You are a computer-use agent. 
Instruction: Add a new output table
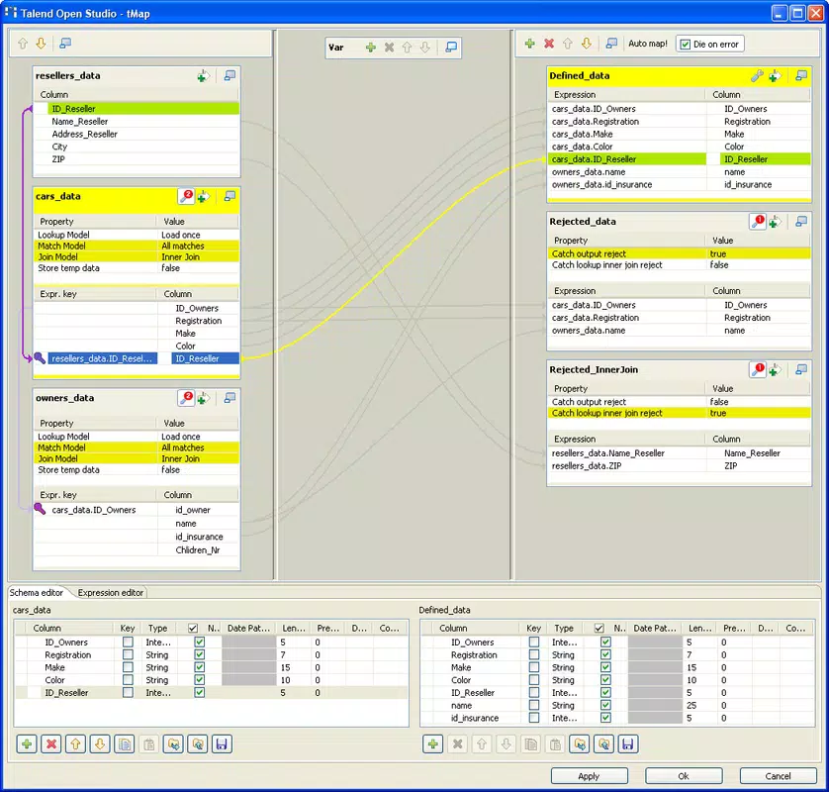click(530, 44)
